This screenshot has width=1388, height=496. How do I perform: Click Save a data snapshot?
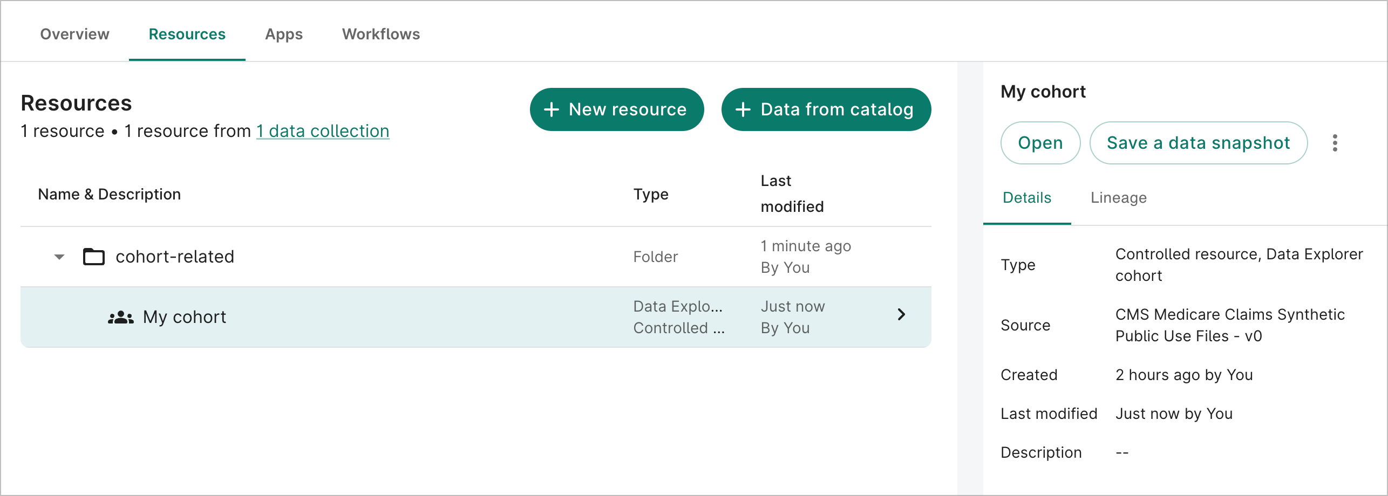(1198, 142)
